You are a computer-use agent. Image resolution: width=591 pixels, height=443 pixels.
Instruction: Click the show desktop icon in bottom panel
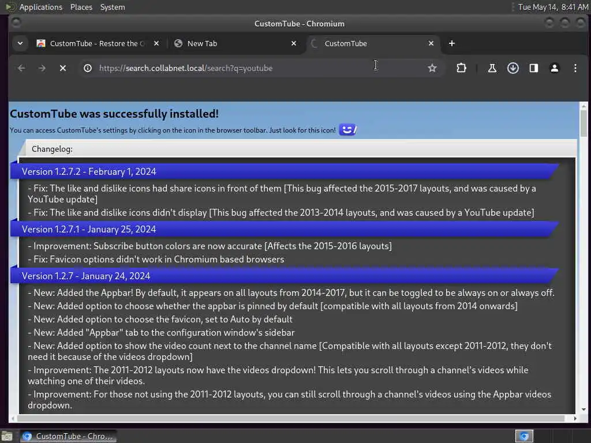(7, 437)
